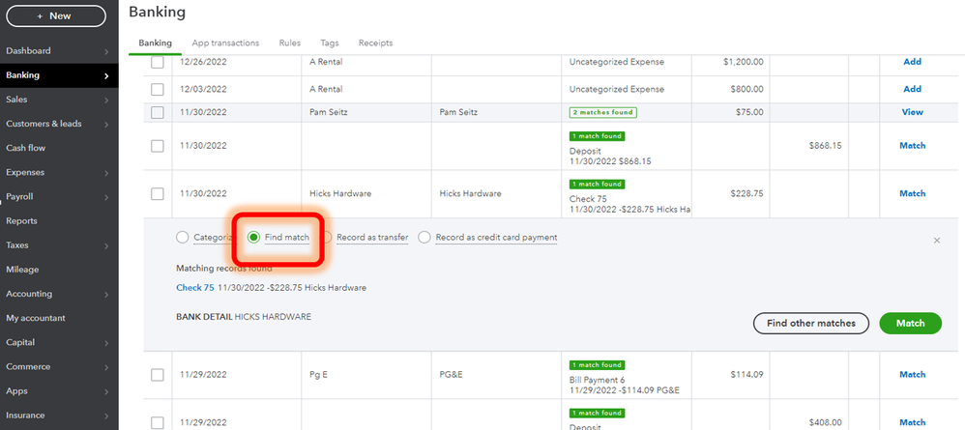Click the 2 matches found badge
Screen dimensions: 965x430
pyautogui.click(x=602, y=113)
